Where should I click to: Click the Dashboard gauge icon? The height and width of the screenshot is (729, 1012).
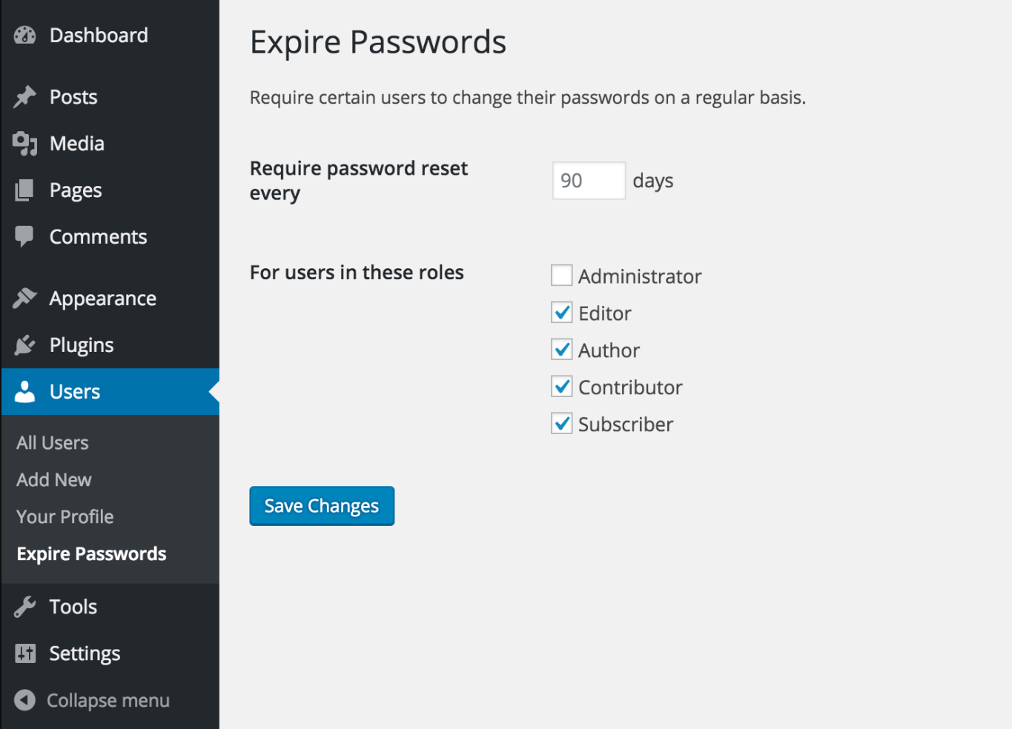click(24, 35)
